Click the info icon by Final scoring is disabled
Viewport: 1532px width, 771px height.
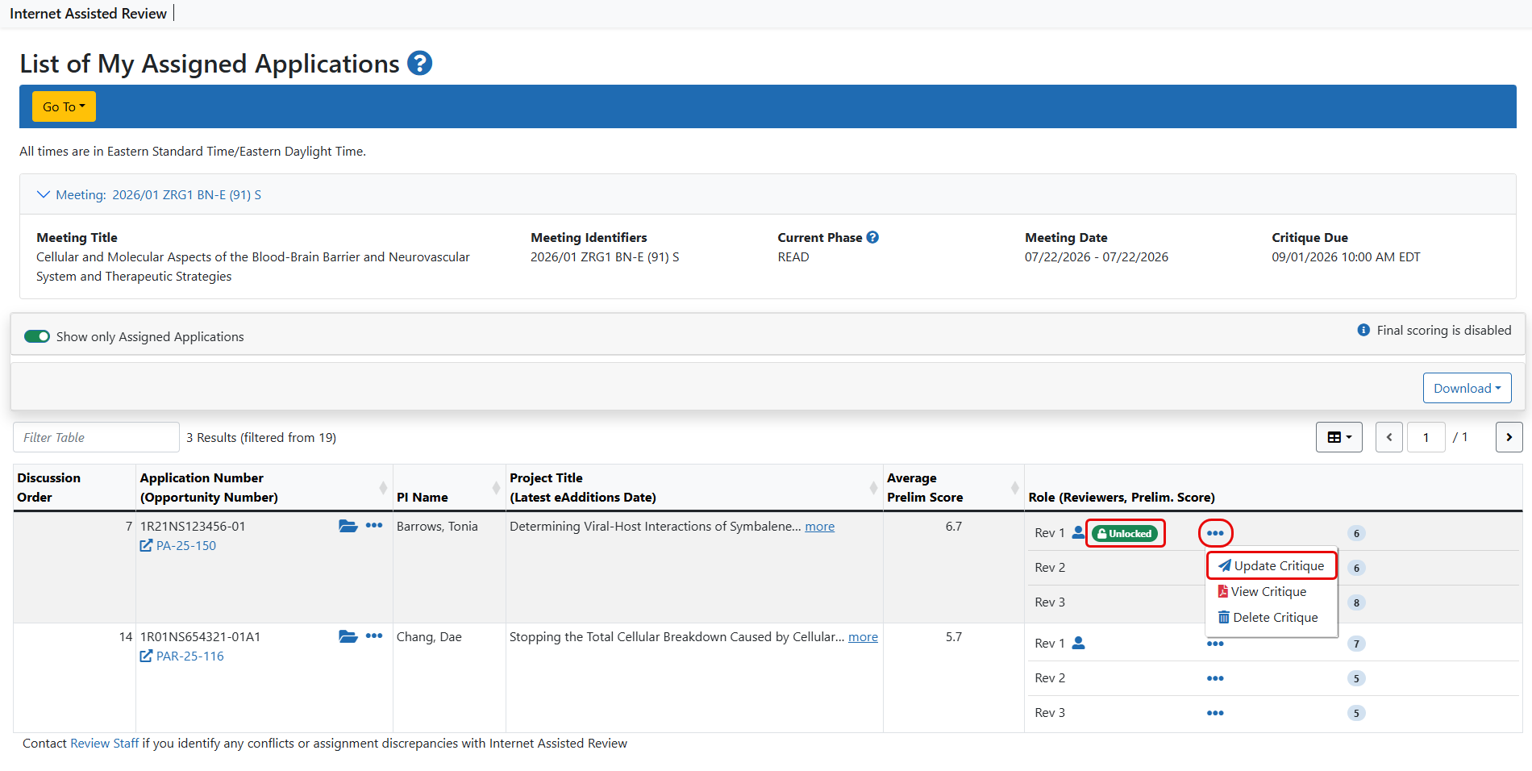click(1363, 330)
